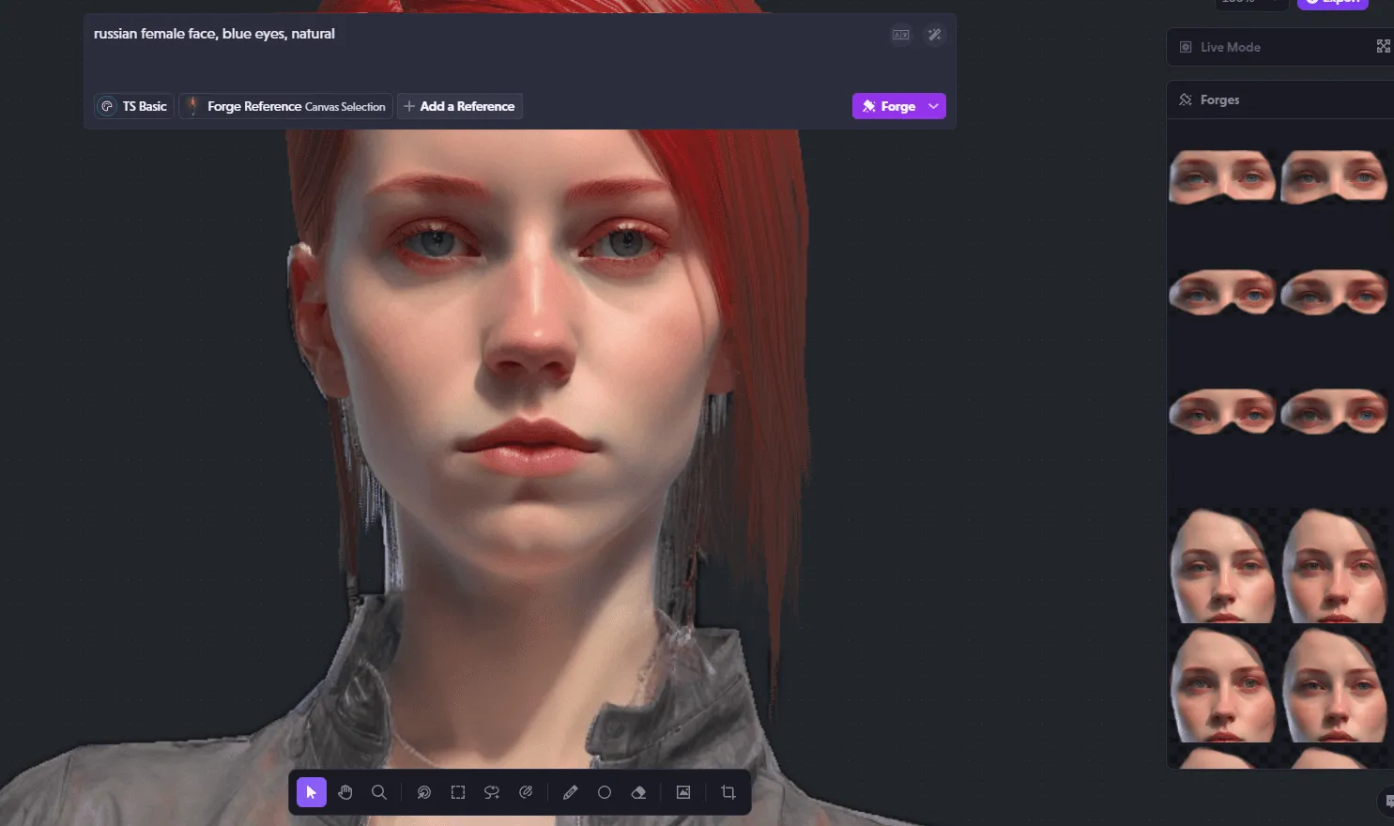
Task: Select the eraser tool
Action: [638, 792]
